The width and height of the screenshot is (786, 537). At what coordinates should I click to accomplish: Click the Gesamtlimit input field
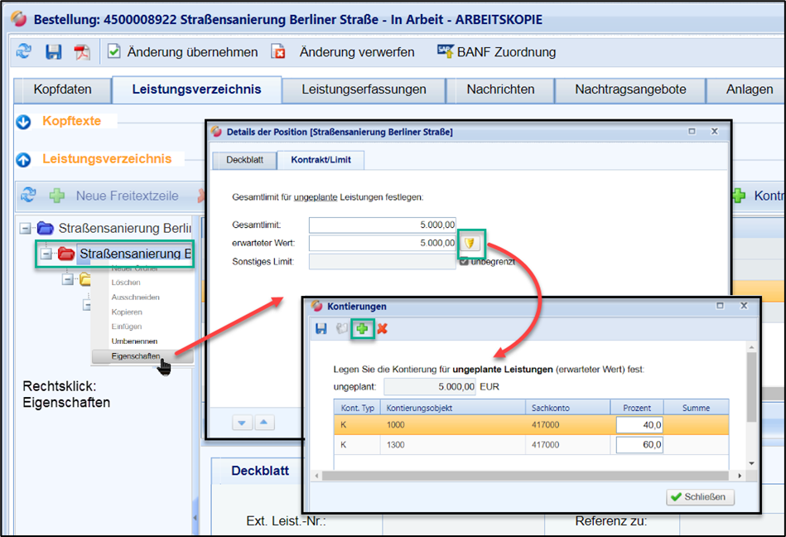383,225
